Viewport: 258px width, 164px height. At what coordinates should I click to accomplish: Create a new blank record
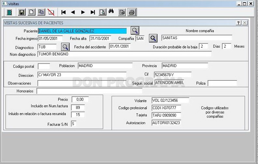[x=32, y=12]
